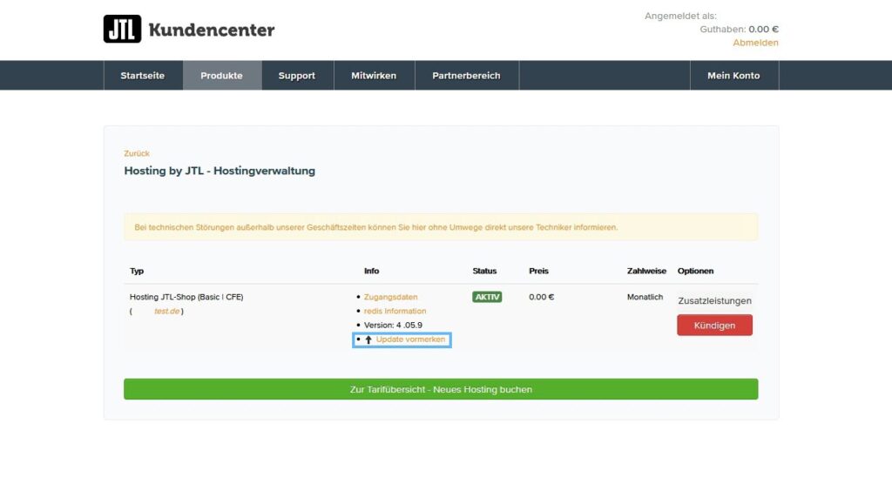Click the Abmelden link

point(755,43)
